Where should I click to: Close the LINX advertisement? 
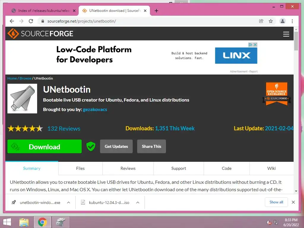click(255, 45)
